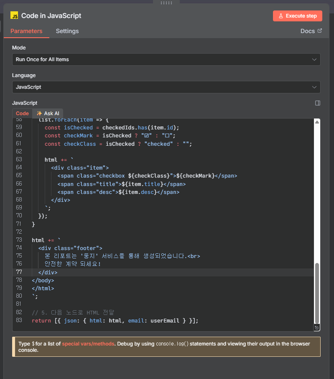Open the Ask AI tab
Screen dimensions: 334x379
[x=48, y=113]
